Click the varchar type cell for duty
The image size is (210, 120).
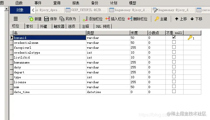coord(108,68)
